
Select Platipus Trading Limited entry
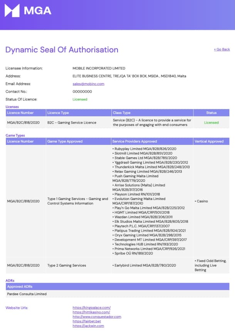click(149, 231)
